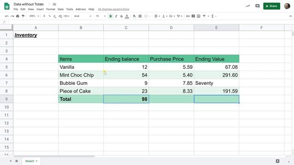Click the 'Ending Value' header cell
This screenshot has width=294, height=165.
[x=216, y=59]
